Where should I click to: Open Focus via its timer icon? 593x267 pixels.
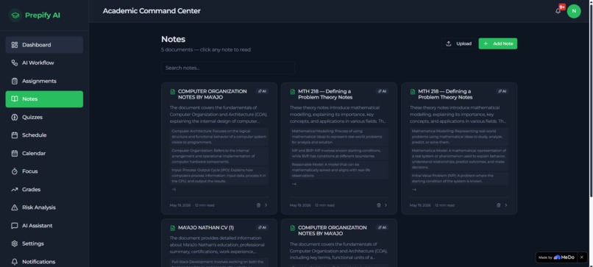pos(15,171)
